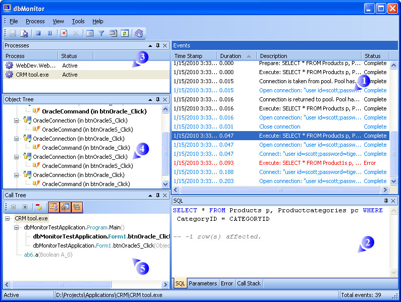
Task: Close the Object Tree panel
Action: pos(165,99)
